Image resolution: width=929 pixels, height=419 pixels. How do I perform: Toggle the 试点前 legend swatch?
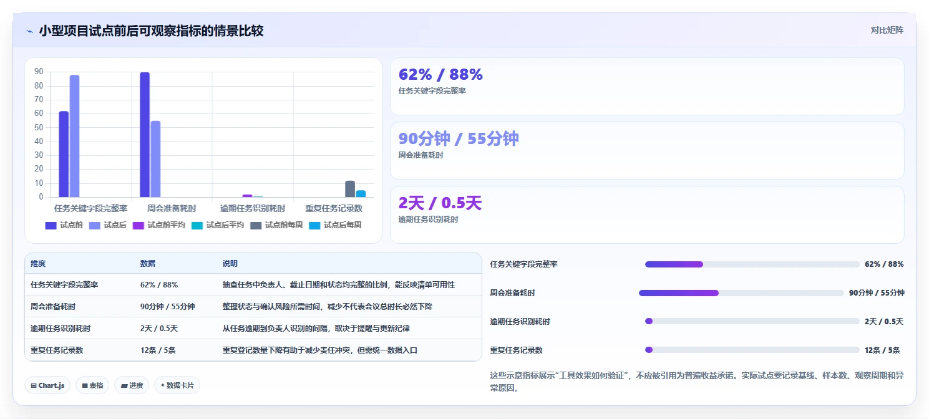pos(51,226)
